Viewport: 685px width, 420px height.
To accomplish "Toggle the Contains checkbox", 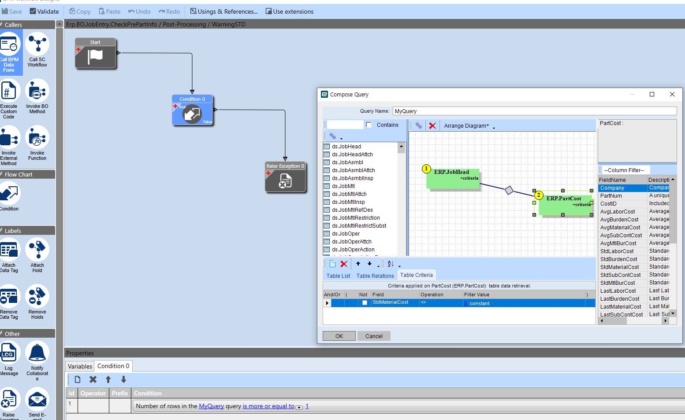I will click(369, 125).
